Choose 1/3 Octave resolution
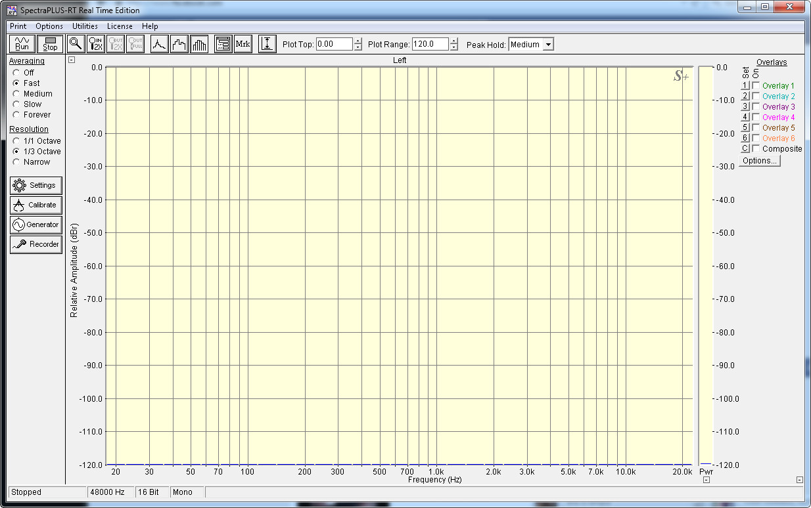Image resolution: width=811 pixels, height=508 pixels. click(16, 152)
